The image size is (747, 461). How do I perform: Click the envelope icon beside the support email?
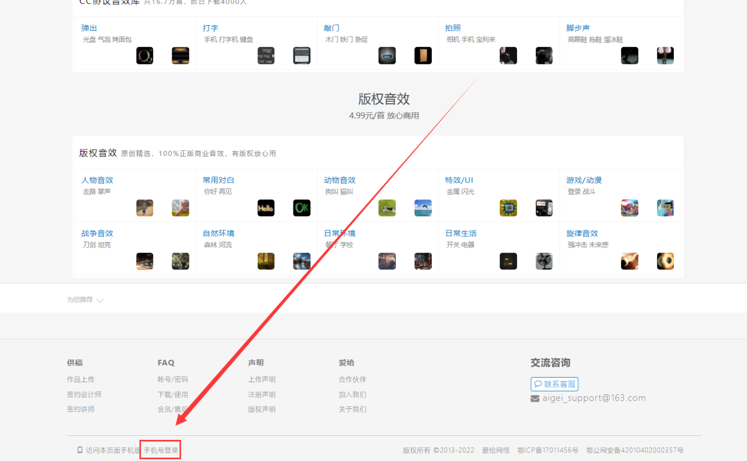[535, 398]
